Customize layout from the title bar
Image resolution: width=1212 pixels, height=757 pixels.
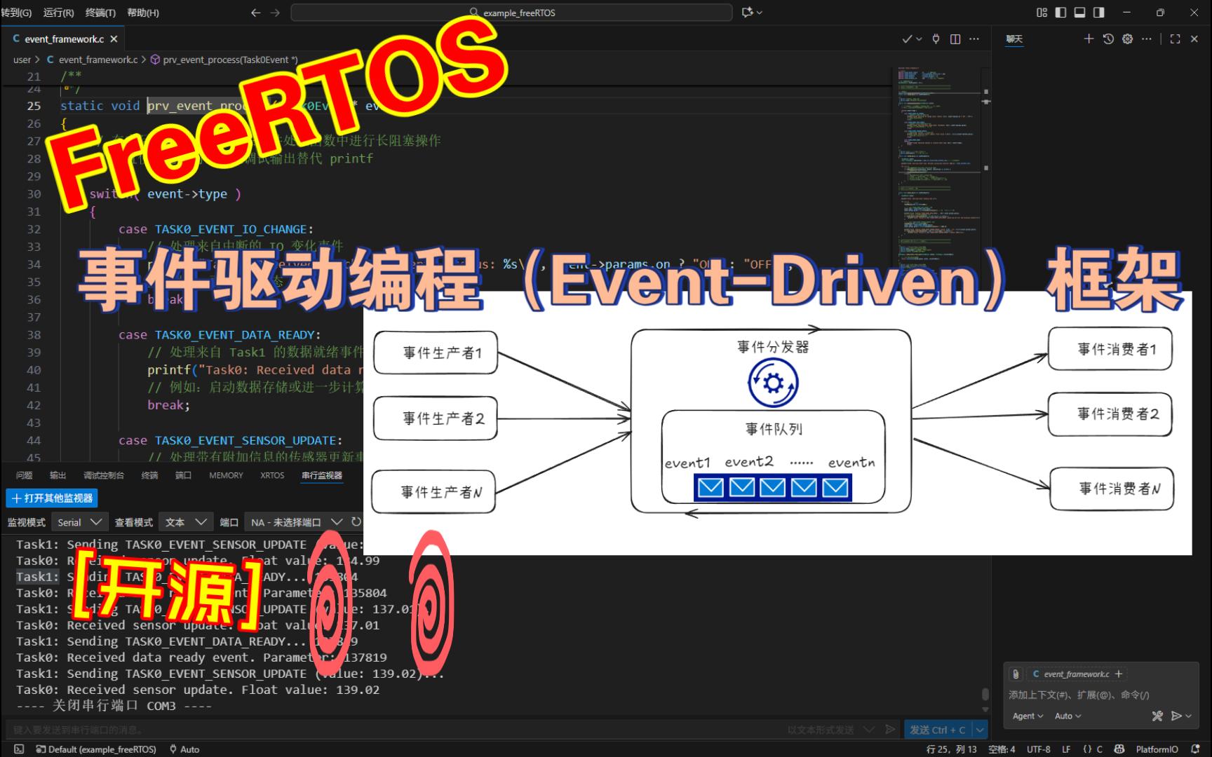click(x=1042, y=13)
